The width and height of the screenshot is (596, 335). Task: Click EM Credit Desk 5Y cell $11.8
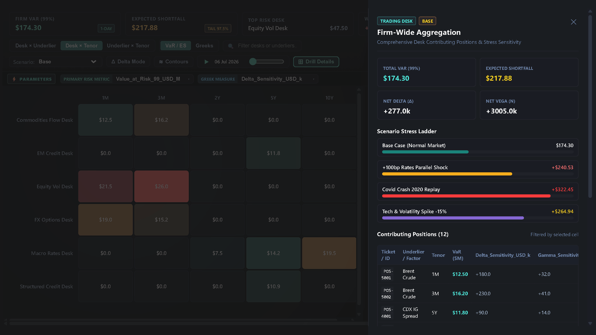click(x=274, y=153)
